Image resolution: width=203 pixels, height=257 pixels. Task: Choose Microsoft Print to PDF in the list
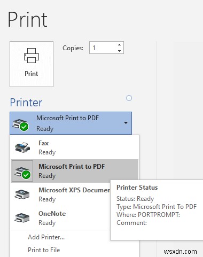pos(74,171)
